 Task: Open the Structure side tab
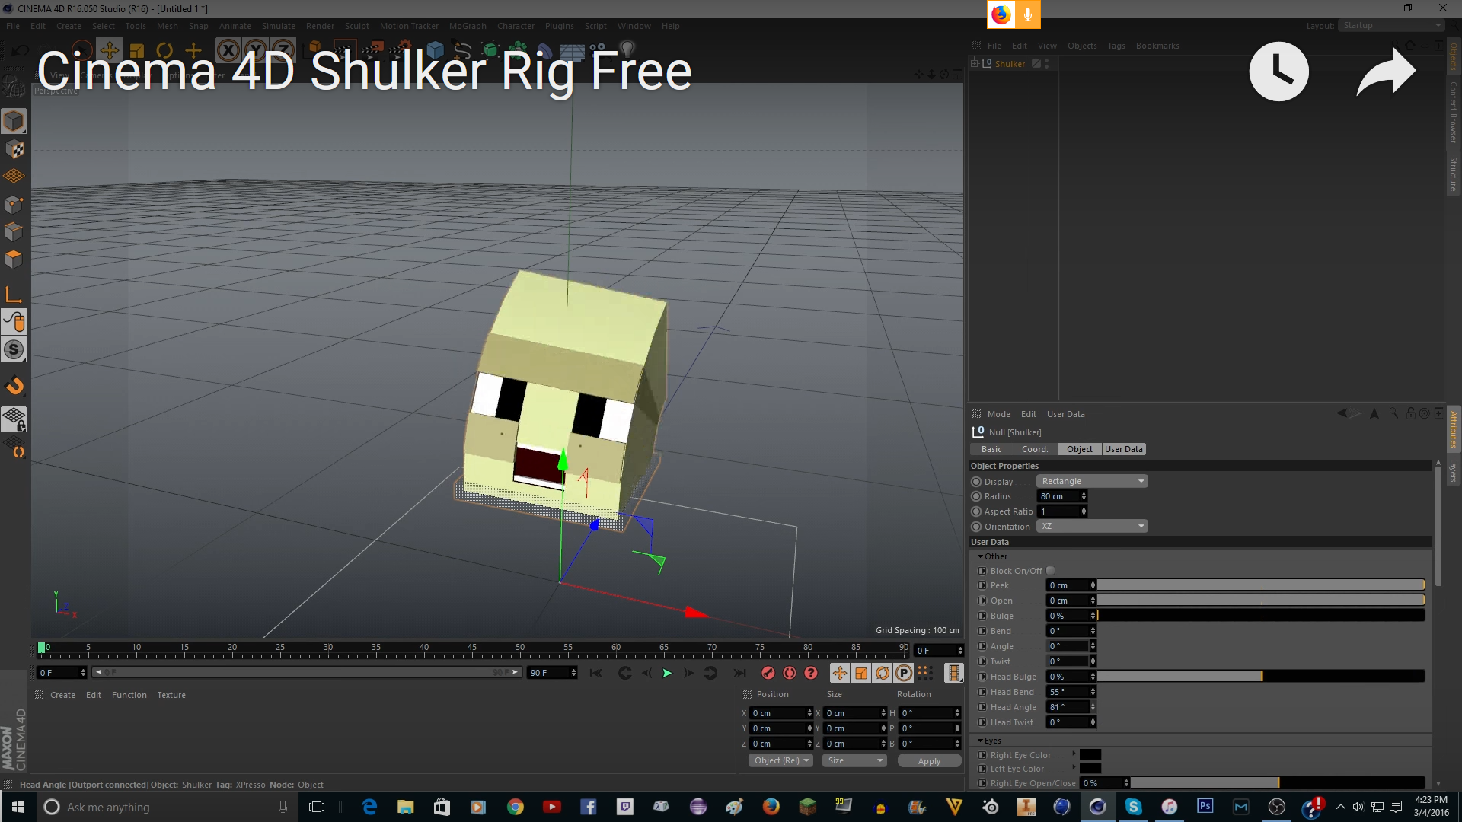(1453, 174)
